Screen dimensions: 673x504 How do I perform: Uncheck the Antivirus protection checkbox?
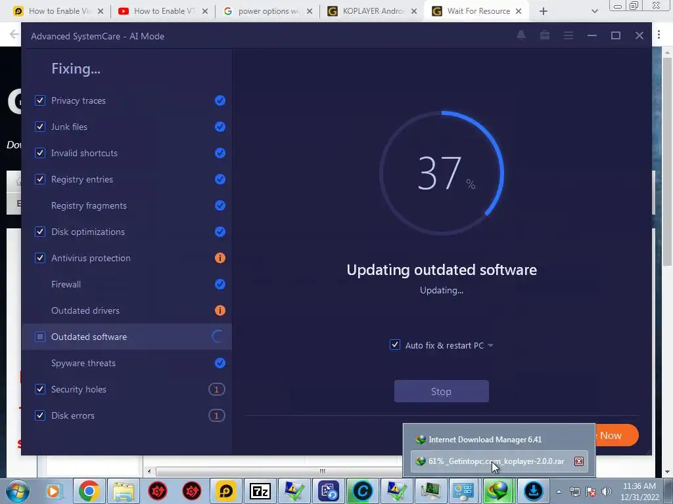(40, 258)
